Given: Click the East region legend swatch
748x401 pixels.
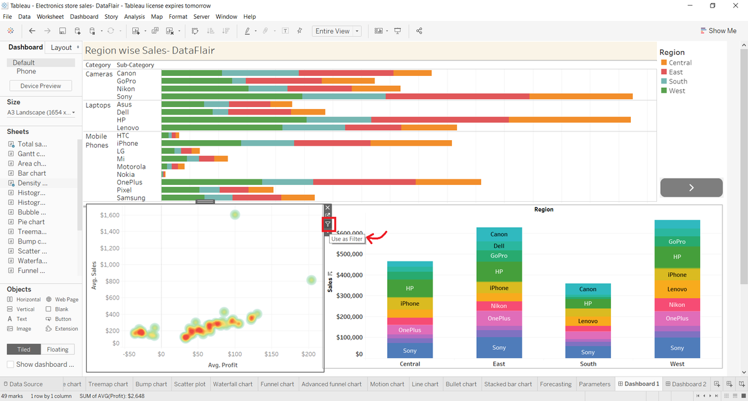Looking at the screenshot, I should (x=664, y=72).
